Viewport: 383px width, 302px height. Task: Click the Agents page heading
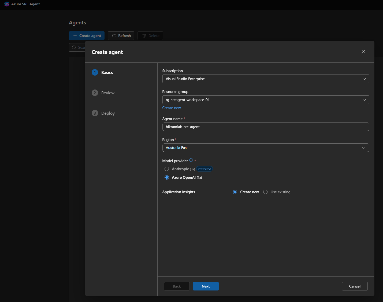tap(77, 23)
